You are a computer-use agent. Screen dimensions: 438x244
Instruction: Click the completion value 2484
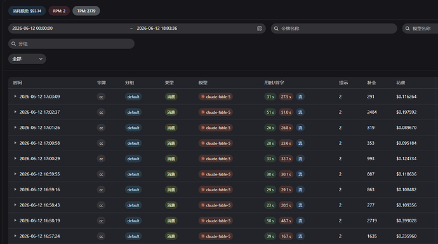click(372, 112)
